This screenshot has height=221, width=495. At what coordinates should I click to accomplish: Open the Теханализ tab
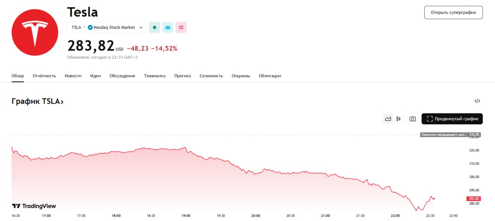(x=155, y=76)
